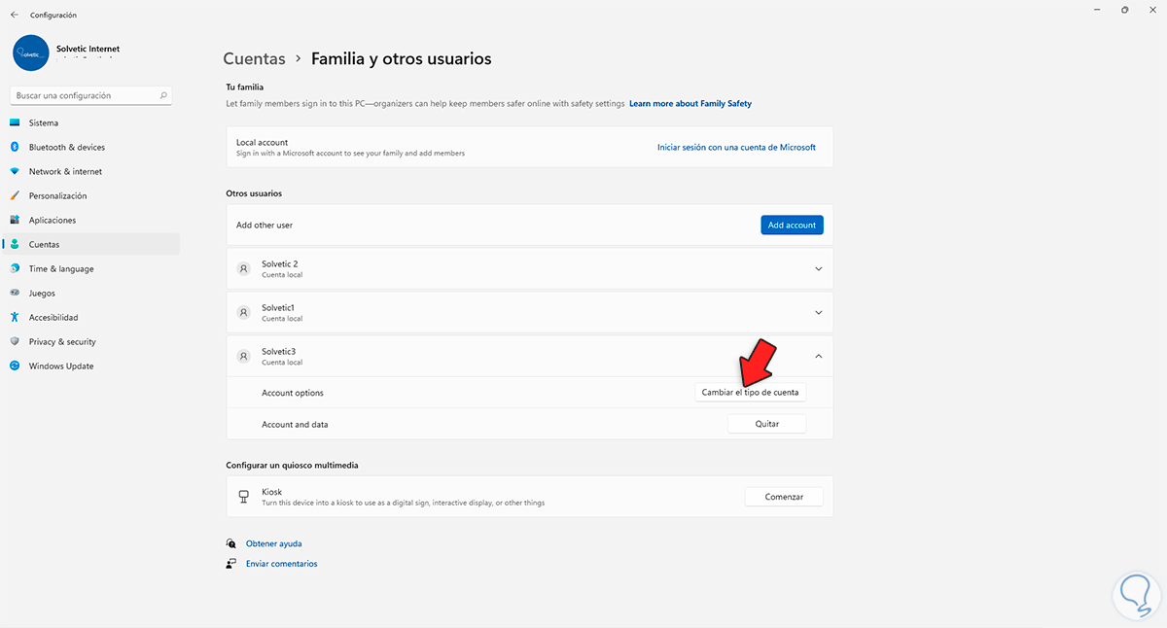Click Cambiar el tipo de cuenta button
The width and height of the screenshot is (1167, 628).
point(750,393)
